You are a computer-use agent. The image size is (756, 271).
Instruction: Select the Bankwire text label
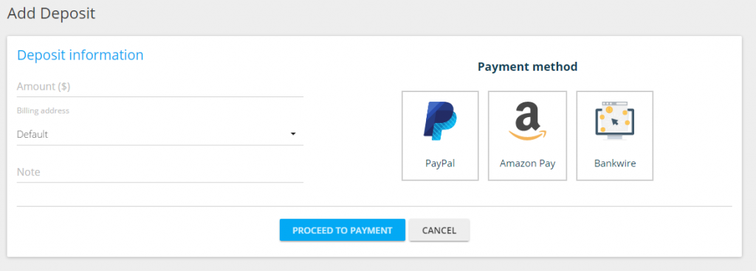(x=615, y=163)
